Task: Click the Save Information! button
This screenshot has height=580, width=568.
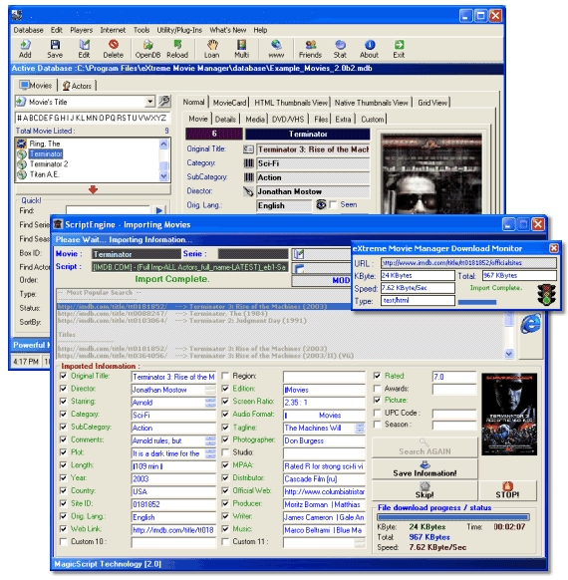Action: (425, 469)
